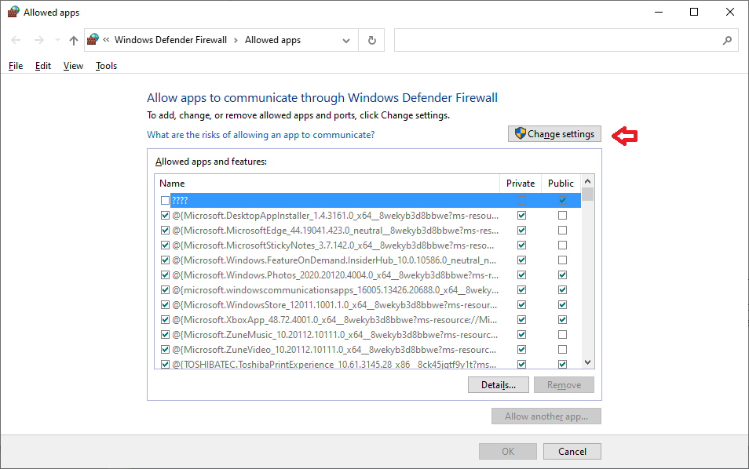The height and width of the screenshot is (469, 749).
Task: Click the Remove button
Action: tap(564, 385)
